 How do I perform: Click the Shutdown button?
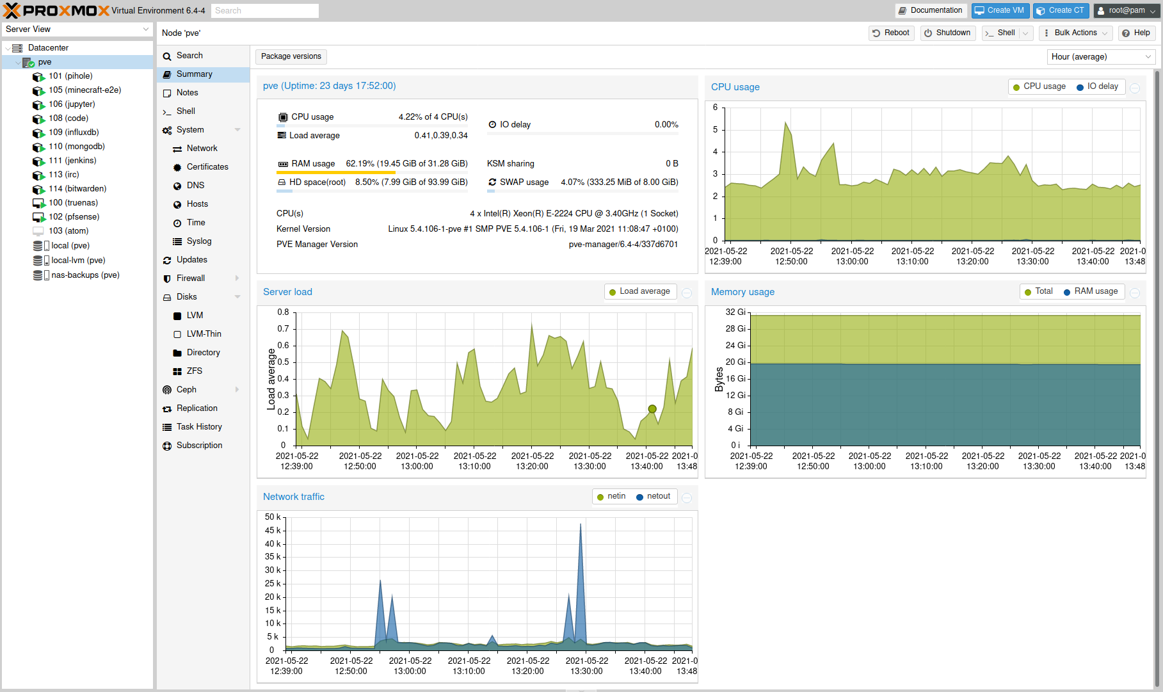(x=947, y=33)
